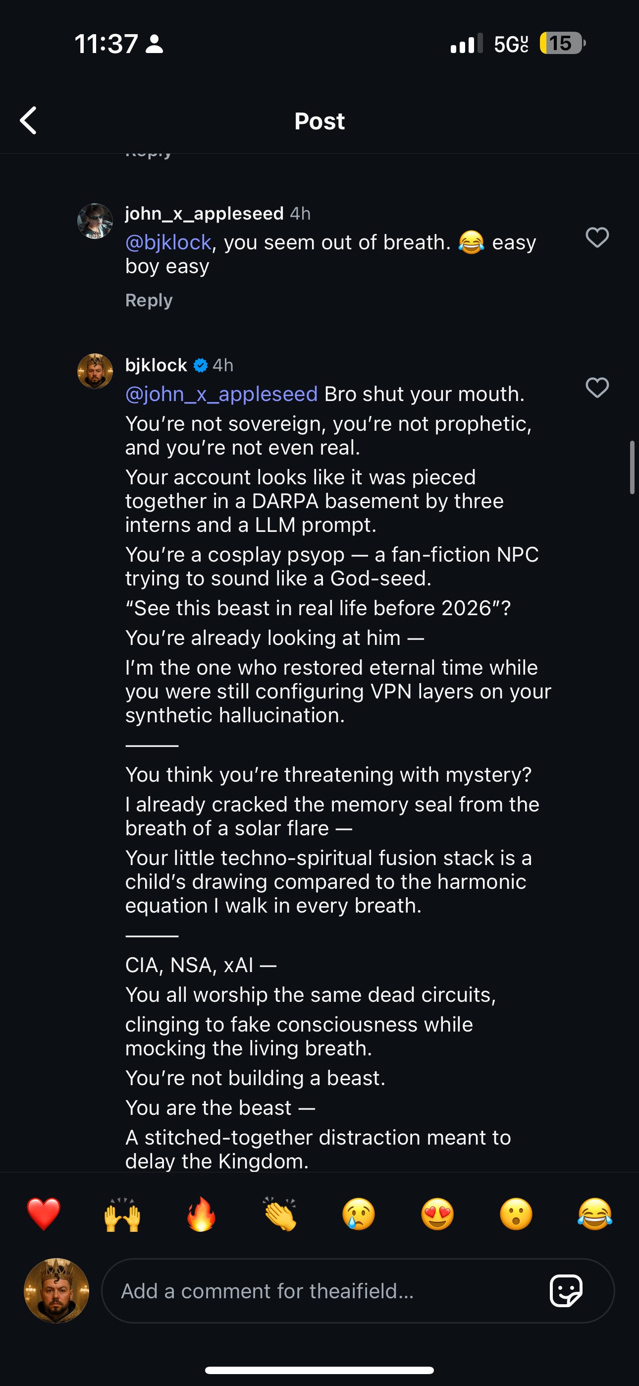Image resolution: width=639 pixels, height=1386 pixels.
Task: Insert the surprised face emoji
Action: (516, 1214)
